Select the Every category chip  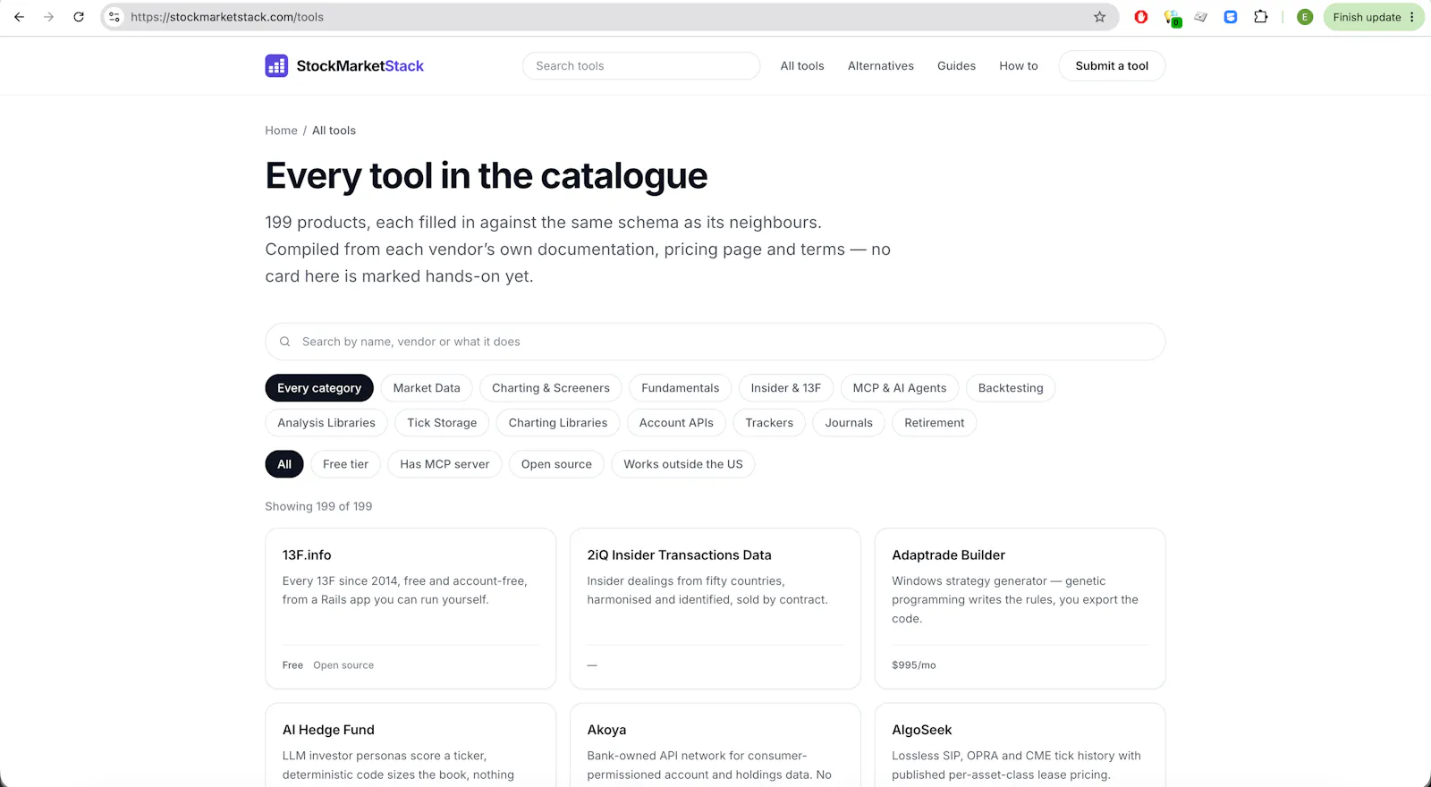point(319,388)
